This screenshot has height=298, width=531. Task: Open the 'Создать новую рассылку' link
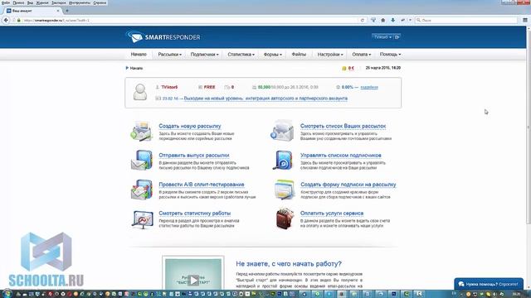[x=190, y=126]
